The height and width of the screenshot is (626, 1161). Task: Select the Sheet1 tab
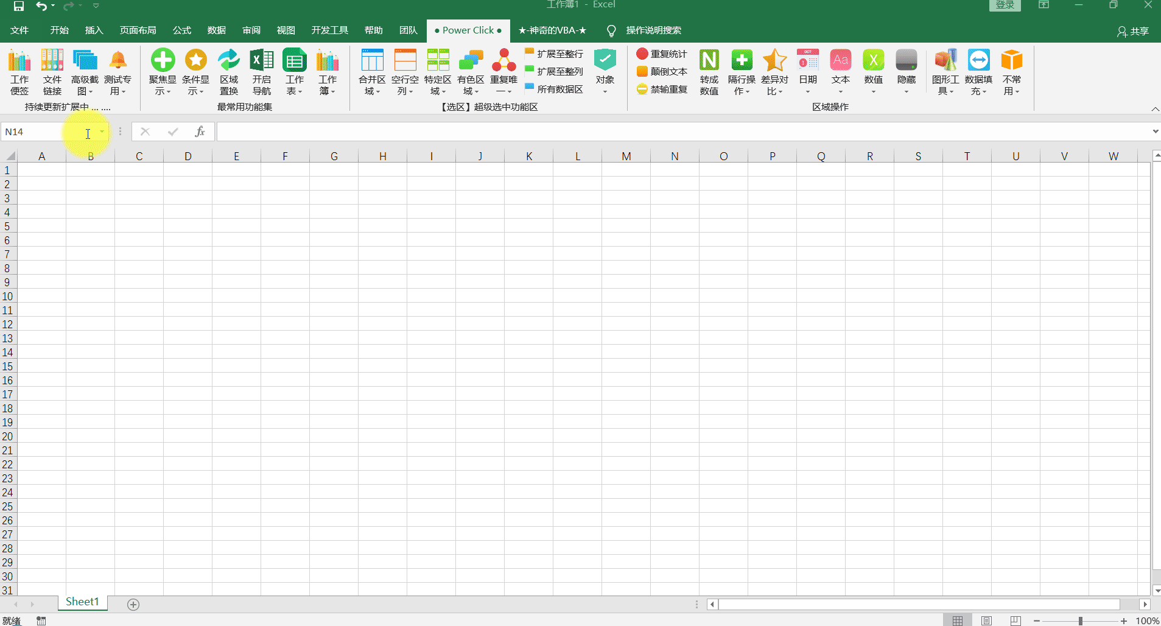(x=82, y=602)
